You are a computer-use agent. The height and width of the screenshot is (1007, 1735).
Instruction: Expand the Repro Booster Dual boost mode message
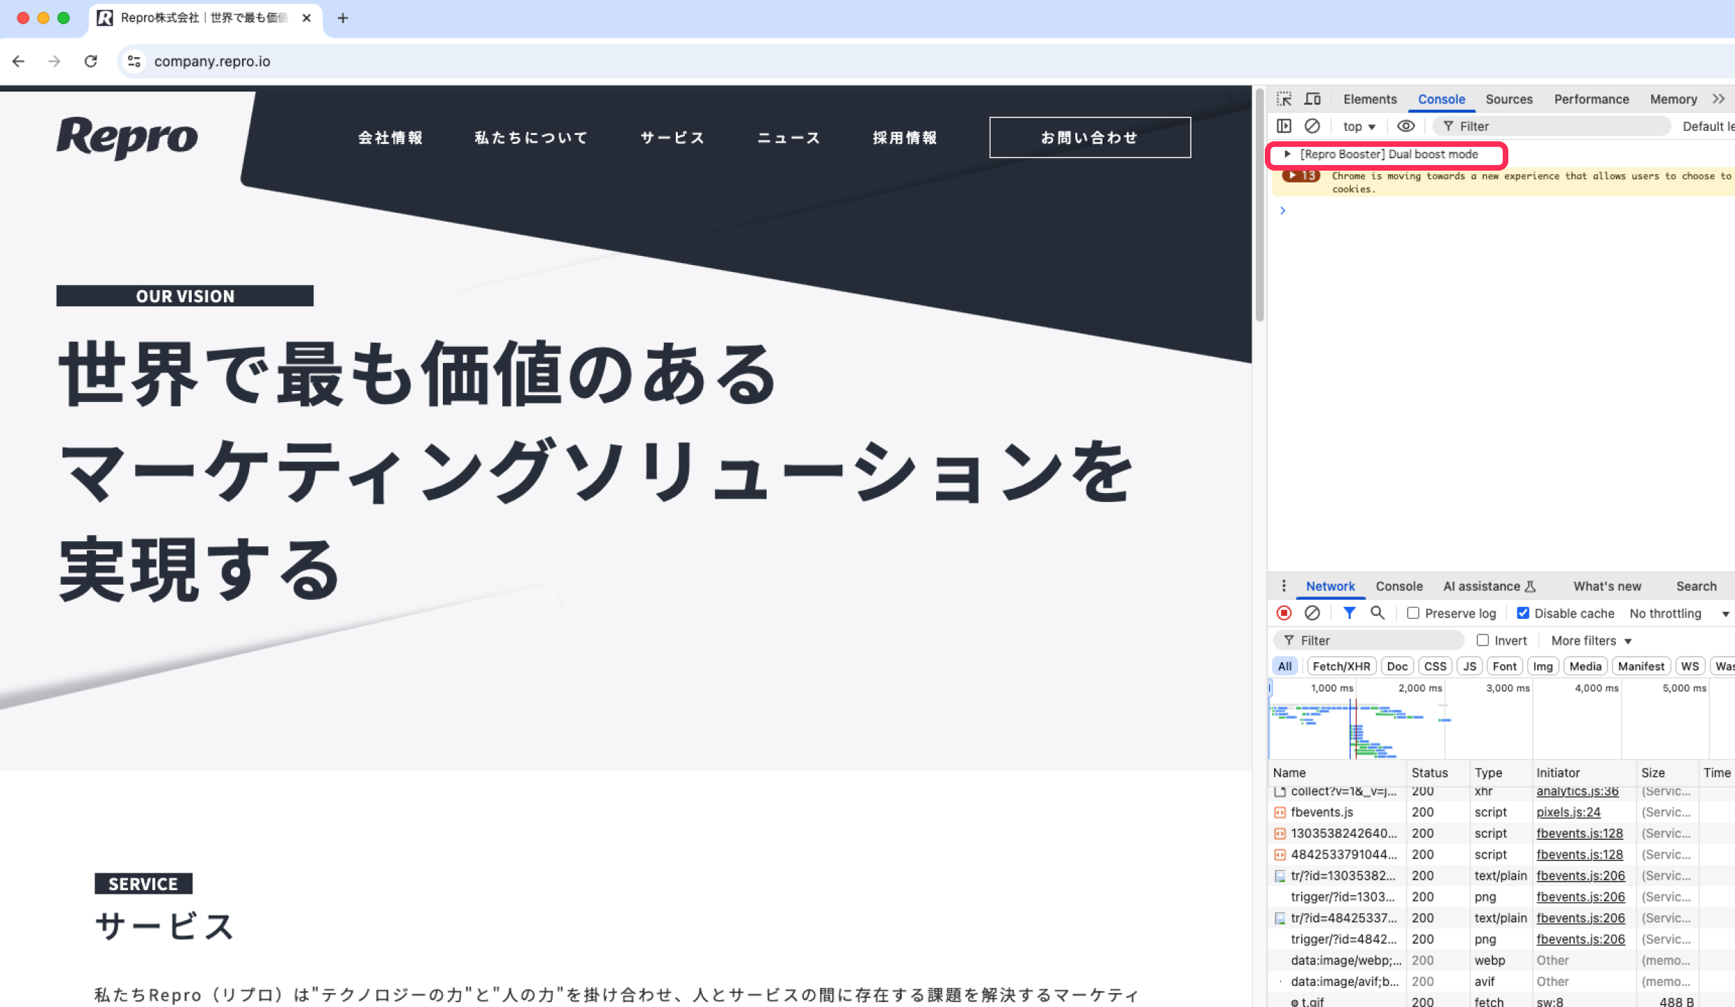pyautogui.click(x=1287, y=154)
